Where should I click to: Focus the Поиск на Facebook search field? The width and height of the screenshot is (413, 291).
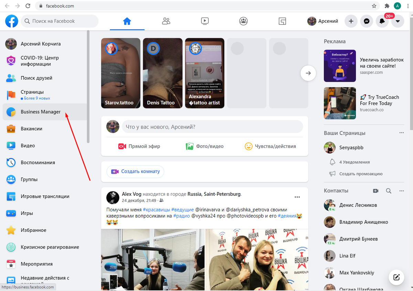(x=60, y=21)
